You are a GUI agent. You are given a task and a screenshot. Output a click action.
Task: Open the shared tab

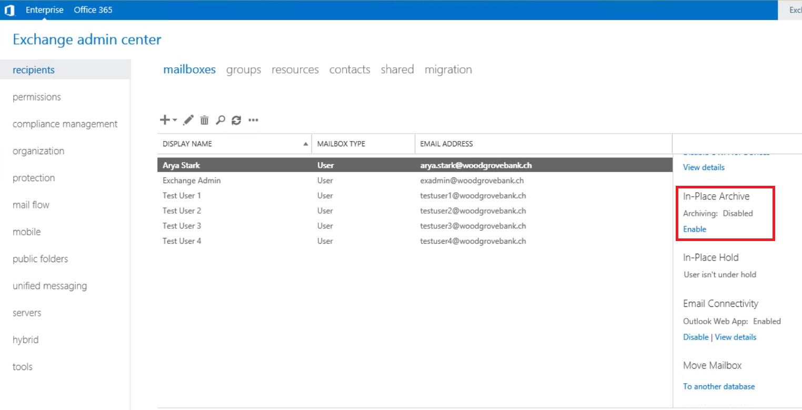tap(397, 69)
